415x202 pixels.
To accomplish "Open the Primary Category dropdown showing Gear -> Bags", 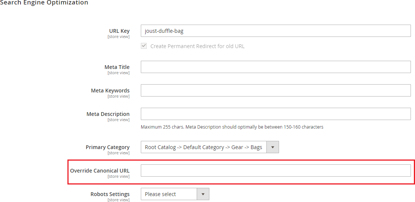I will [203, 147].
